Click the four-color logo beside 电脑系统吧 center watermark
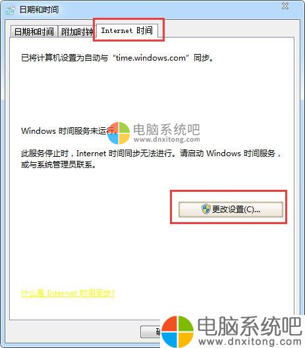Viewport: 305px width, 348px height. 119,132
